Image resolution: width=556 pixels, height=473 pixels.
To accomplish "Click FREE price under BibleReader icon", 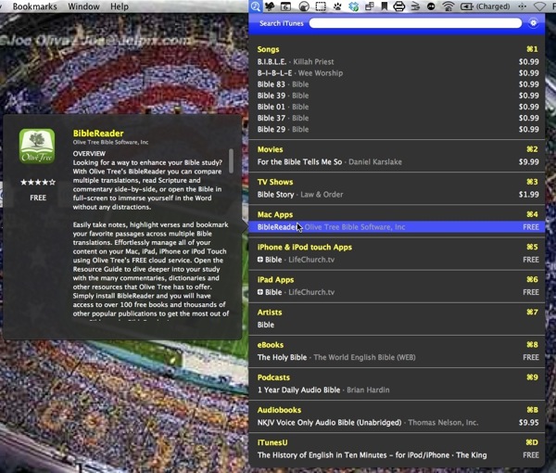I will pos(38,198).
